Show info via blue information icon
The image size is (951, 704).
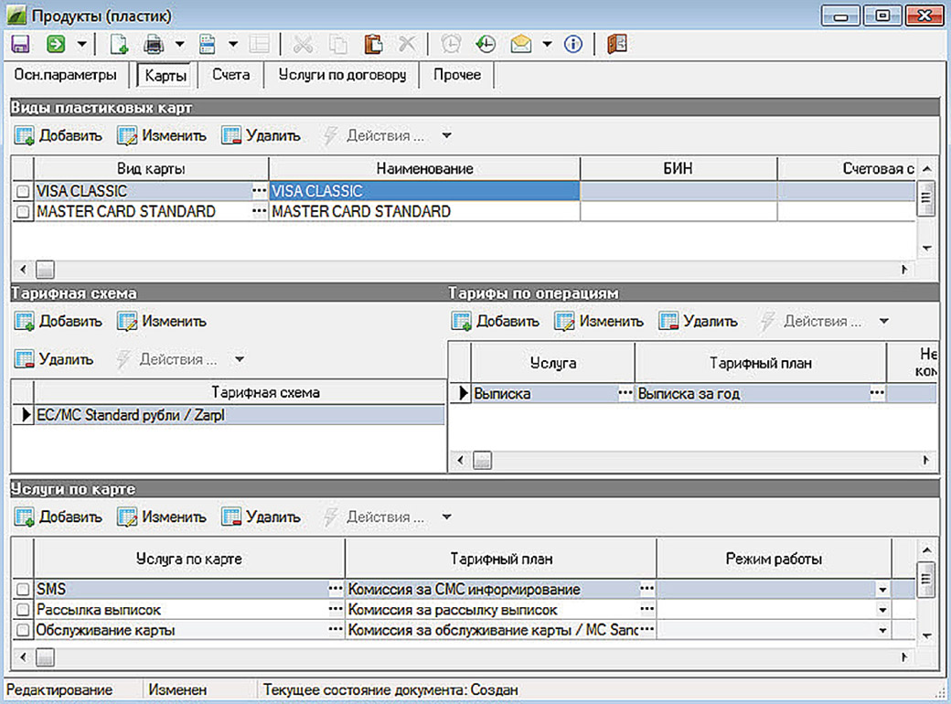coord(573,44)
